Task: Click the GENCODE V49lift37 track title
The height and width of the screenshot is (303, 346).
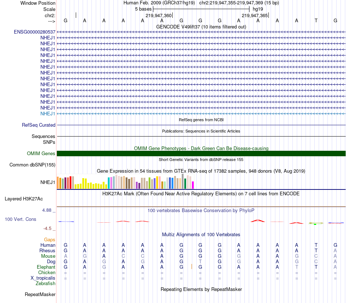Action: pyautogui.click(x=201, y=27)
